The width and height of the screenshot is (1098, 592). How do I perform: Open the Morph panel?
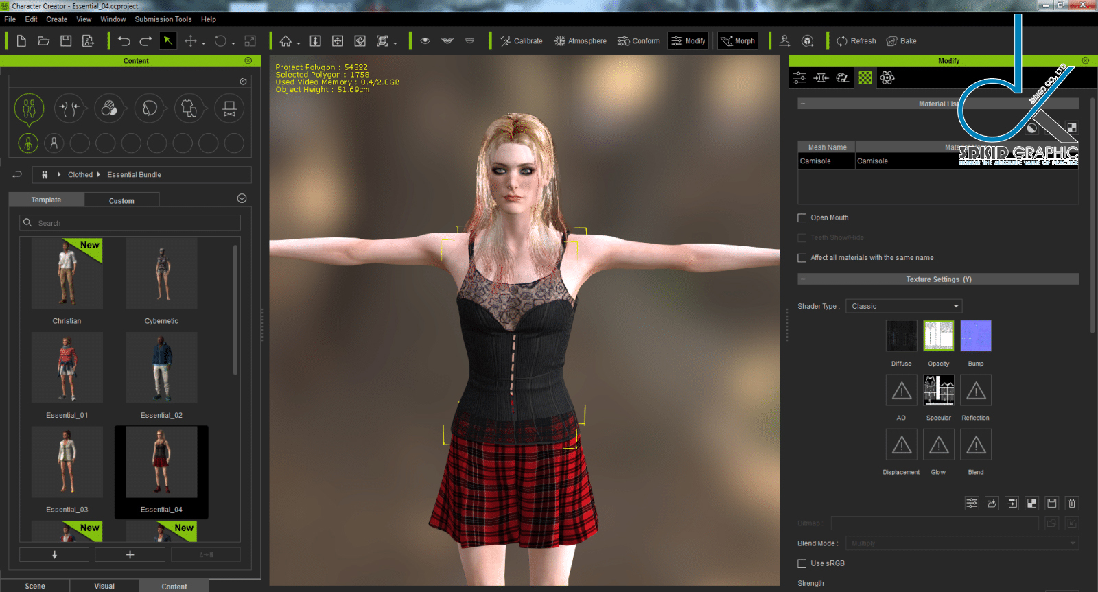737,41
